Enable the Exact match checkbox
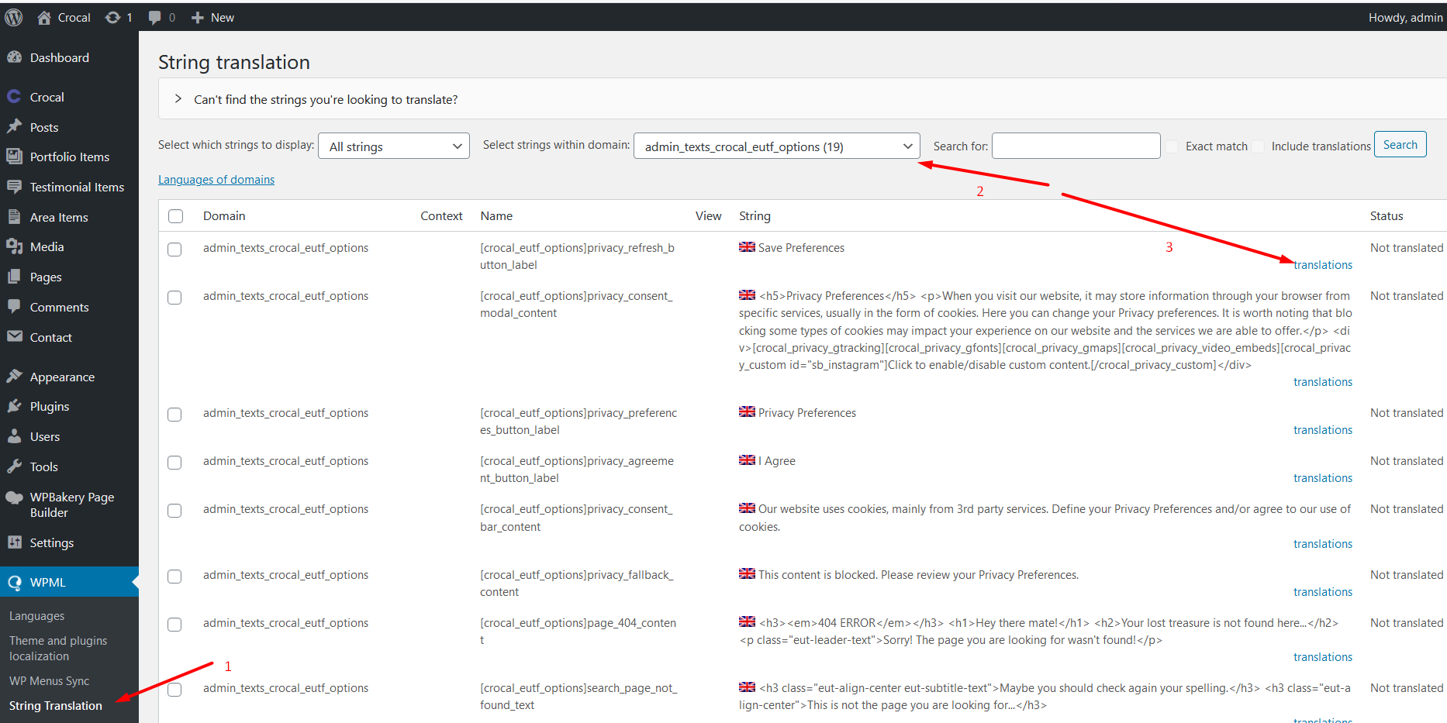The height and width of the screenshot is (723, 1447). [x=1172, y=146]
